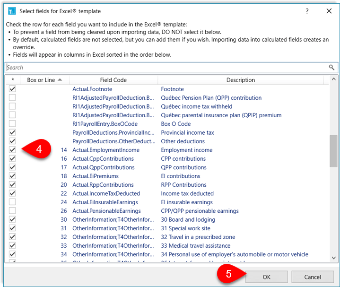Click OK to confirm selected fields

coord(267,277)
